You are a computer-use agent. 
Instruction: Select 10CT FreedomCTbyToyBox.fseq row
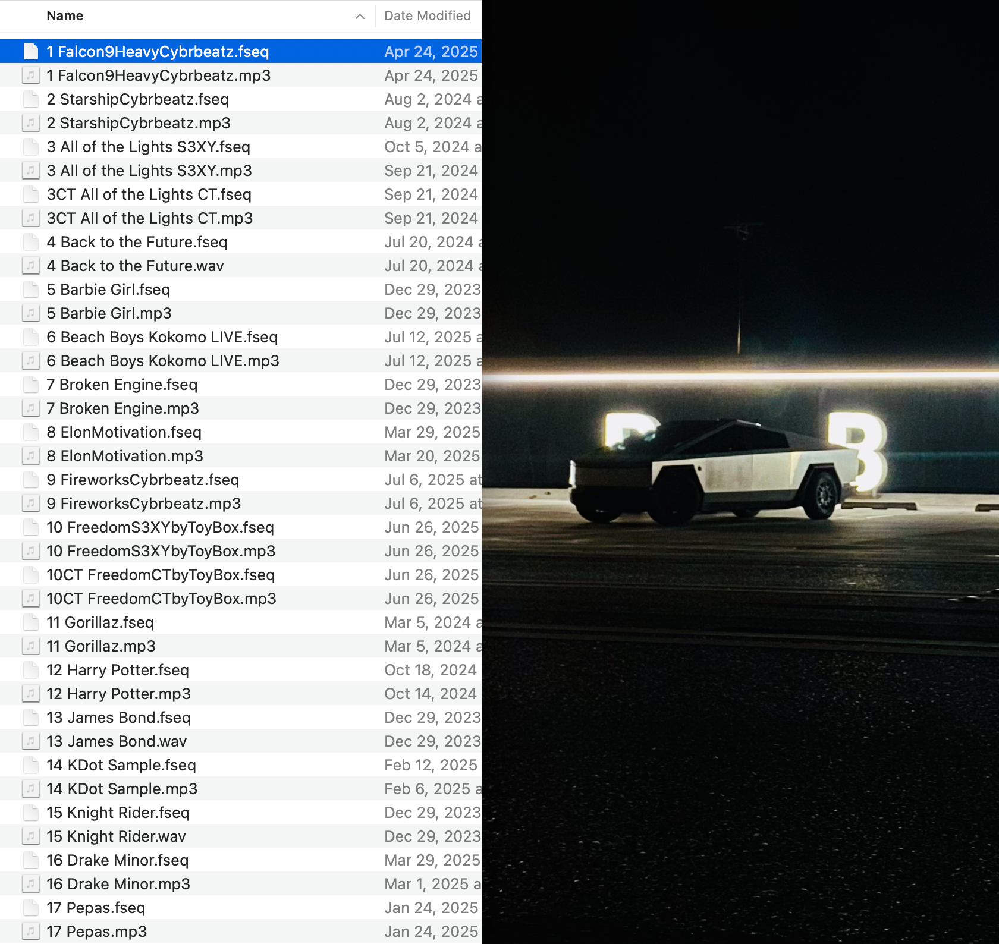(241, 575)
